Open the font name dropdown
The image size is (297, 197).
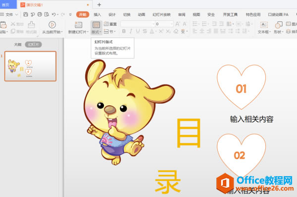pos(138,24)
